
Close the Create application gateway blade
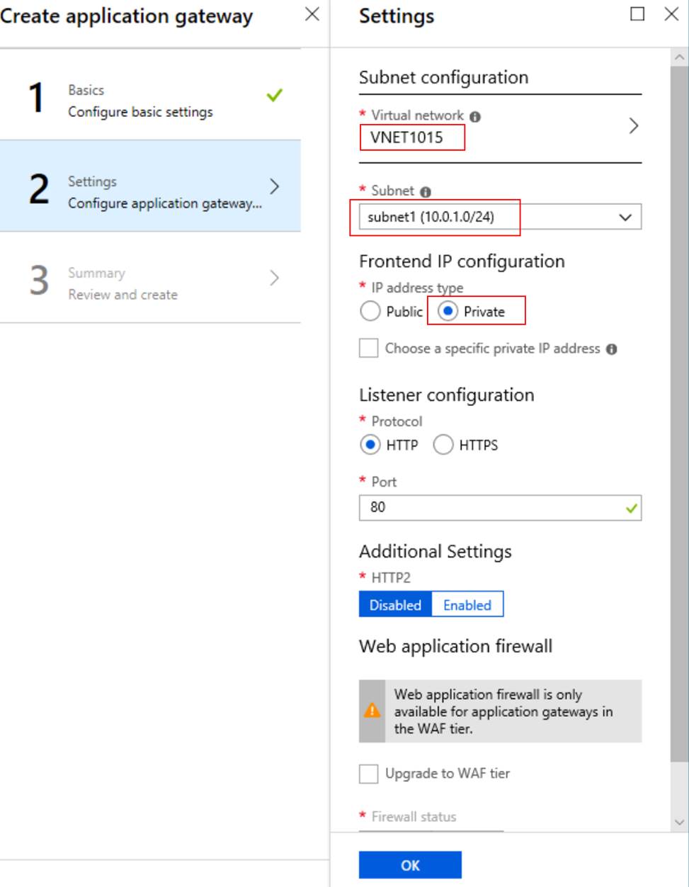[312, 15]
